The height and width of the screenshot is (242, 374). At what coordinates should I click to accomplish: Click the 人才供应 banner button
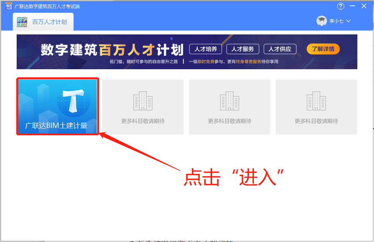(x=280, y=49)
